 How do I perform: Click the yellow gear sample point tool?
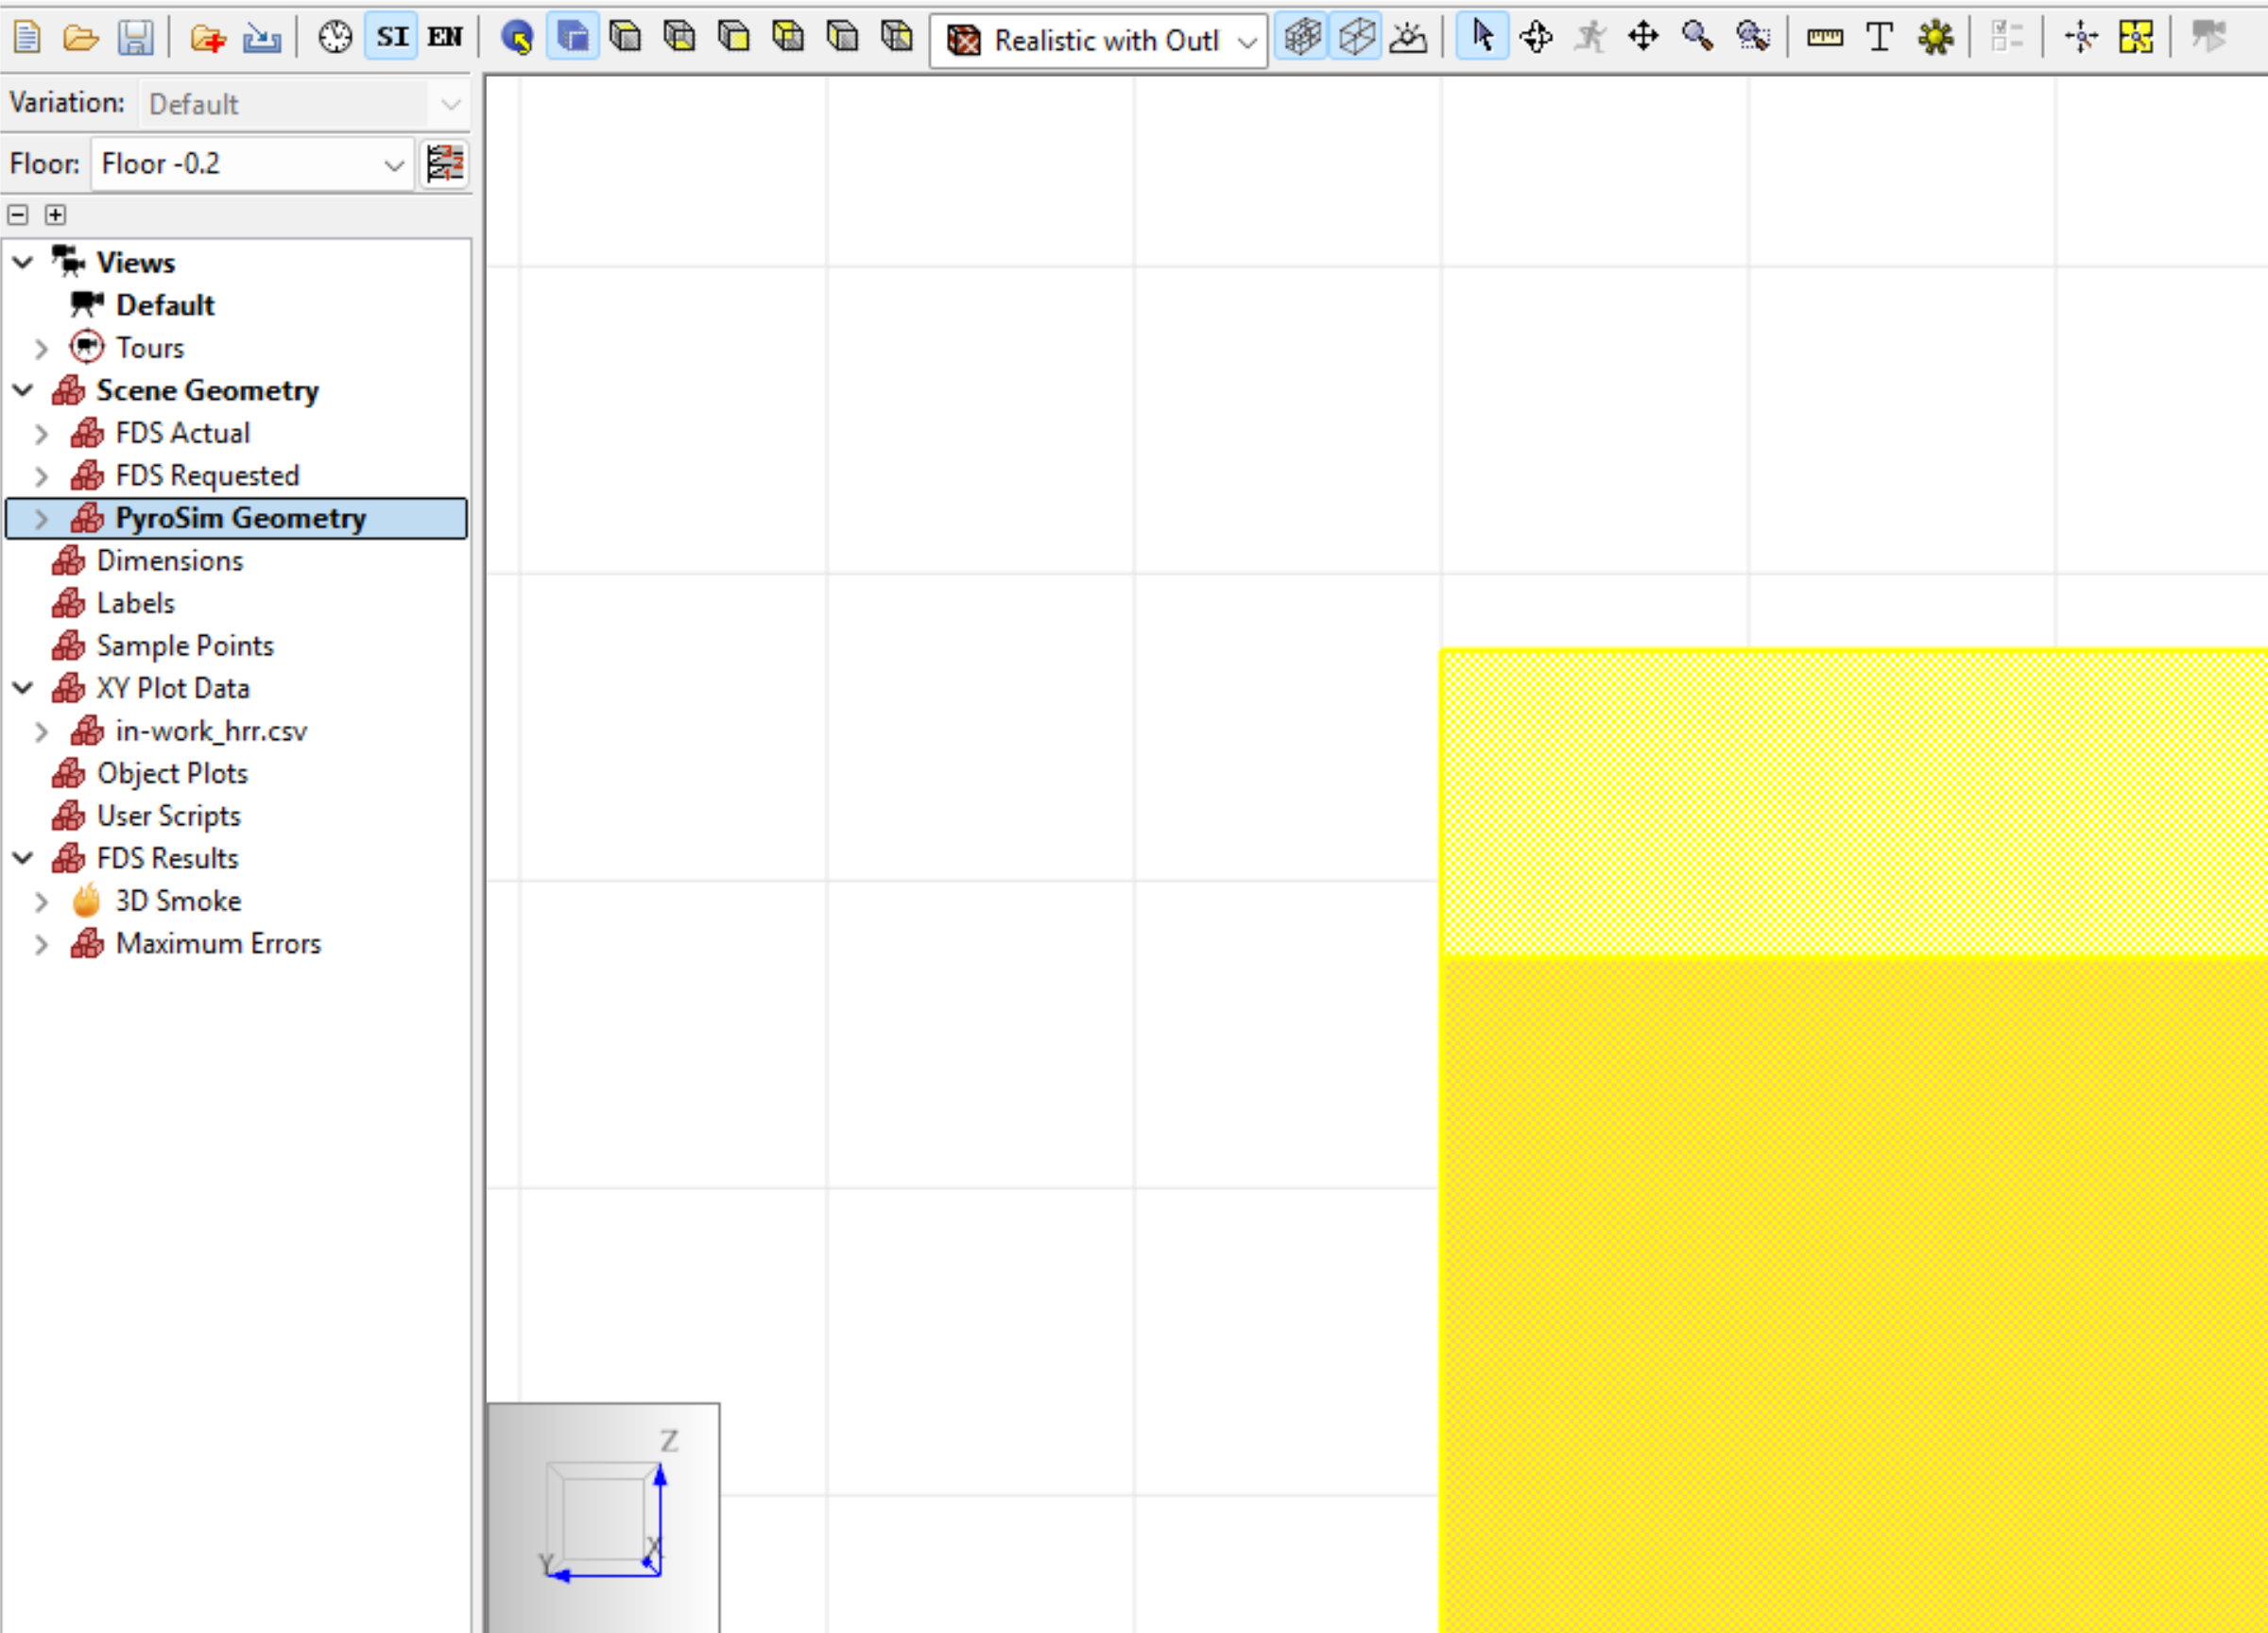click(x=1935, y=38)
